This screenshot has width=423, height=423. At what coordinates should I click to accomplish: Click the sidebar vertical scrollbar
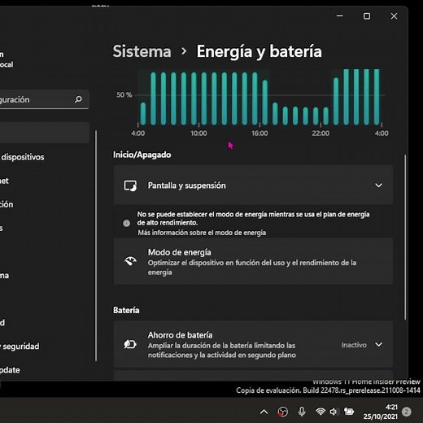coord(96,246)
